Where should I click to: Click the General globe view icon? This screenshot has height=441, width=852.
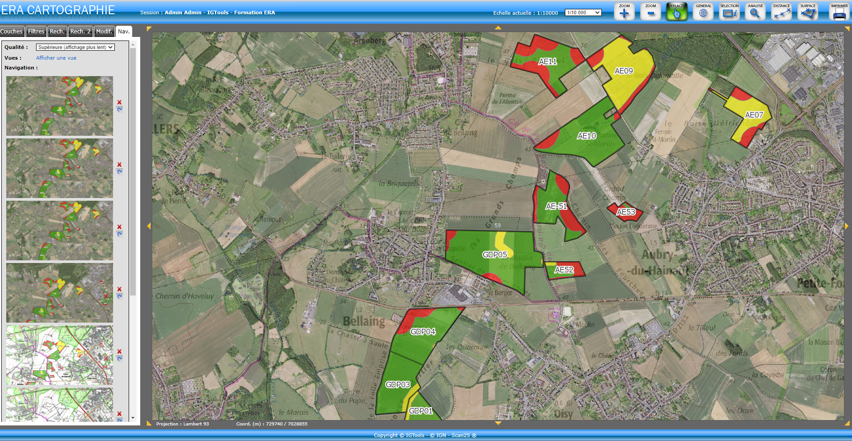[703, 12]
